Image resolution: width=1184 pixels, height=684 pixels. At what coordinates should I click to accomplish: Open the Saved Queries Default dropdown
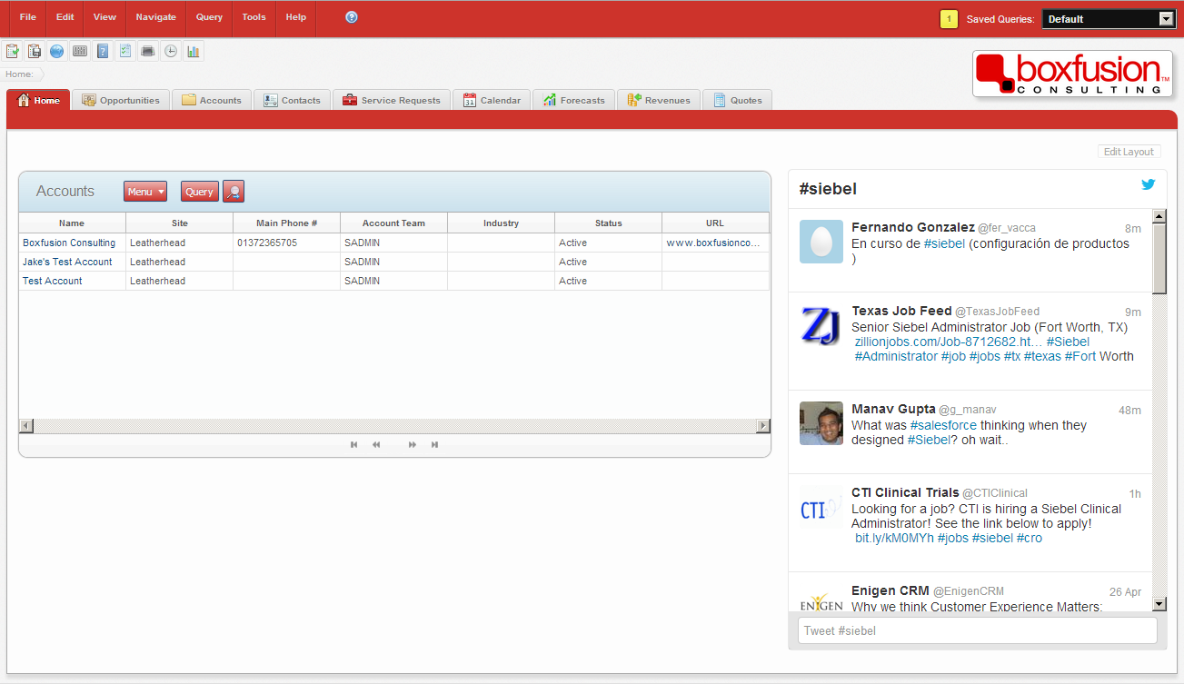[1109, 19]
